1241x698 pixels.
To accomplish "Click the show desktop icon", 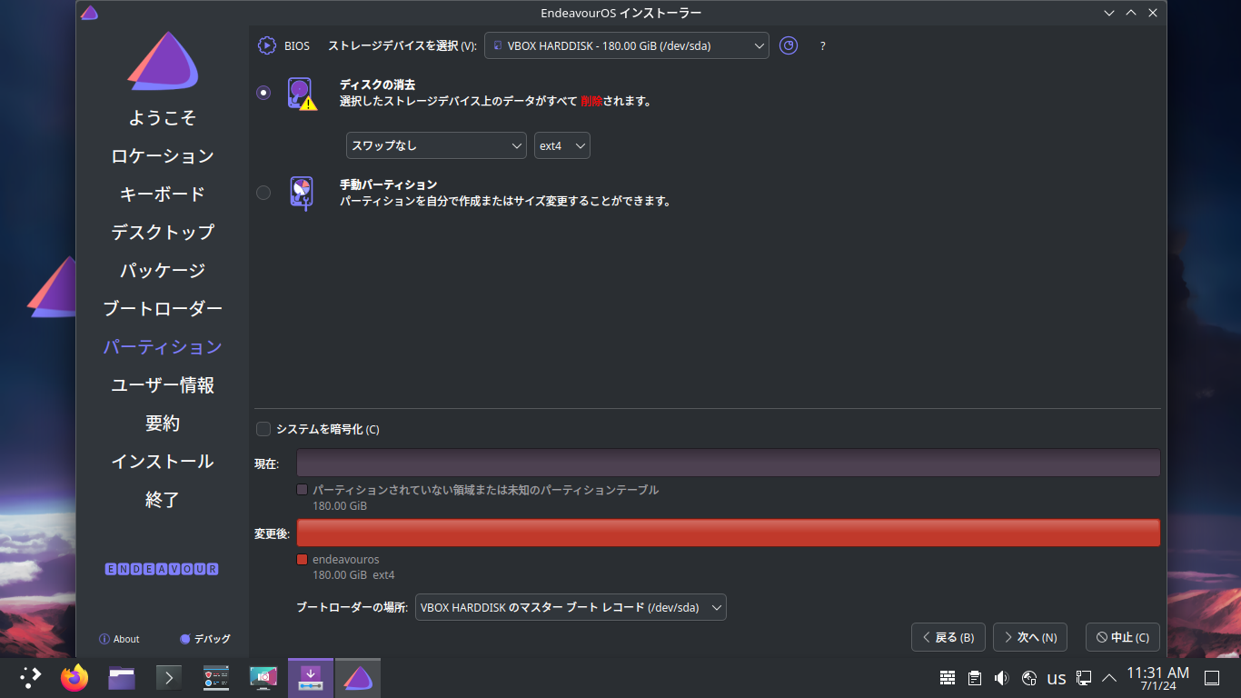I will pyautogui.click(x=1211, y=677).
